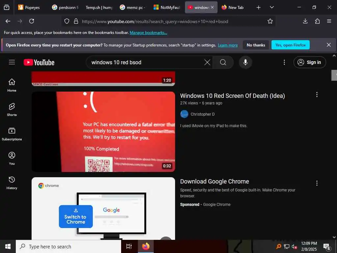Open Home in YouTube sidebar

point(12,85)
